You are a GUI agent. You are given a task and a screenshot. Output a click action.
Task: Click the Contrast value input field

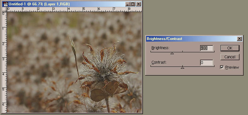tap(207, 63)
